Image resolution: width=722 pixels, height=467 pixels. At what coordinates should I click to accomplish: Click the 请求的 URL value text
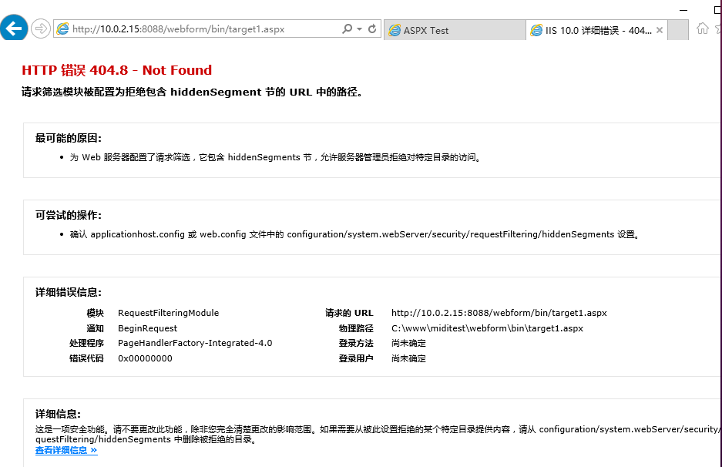(499, 313)
